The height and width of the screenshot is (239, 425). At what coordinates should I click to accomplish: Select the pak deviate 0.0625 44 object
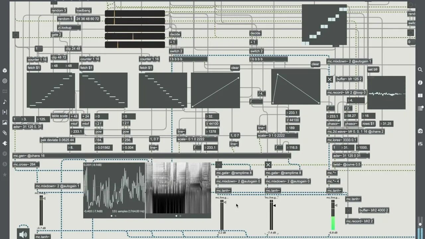point(57,140)
